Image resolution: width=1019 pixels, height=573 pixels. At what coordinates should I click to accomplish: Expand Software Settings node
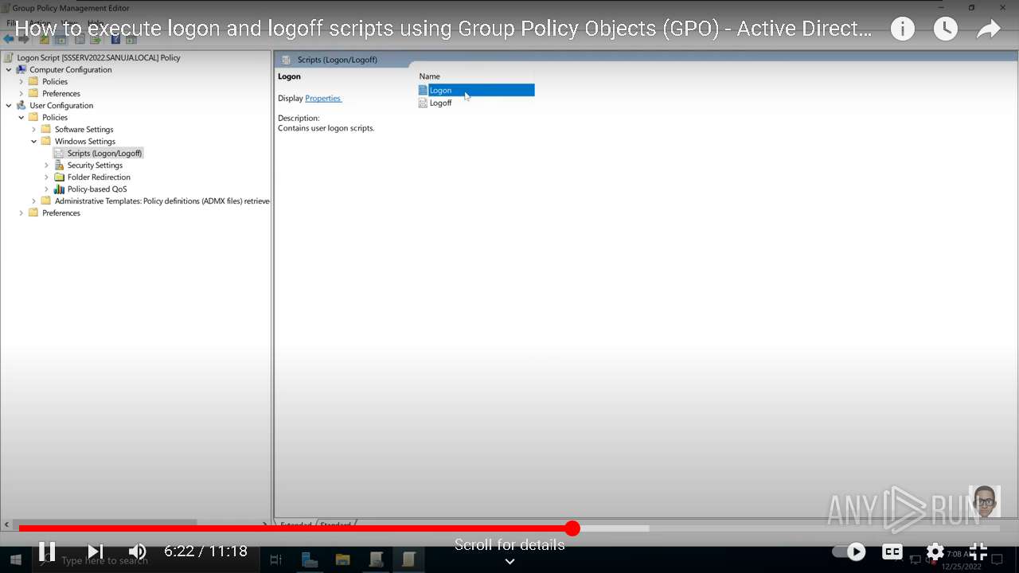[x=34, y=130]
